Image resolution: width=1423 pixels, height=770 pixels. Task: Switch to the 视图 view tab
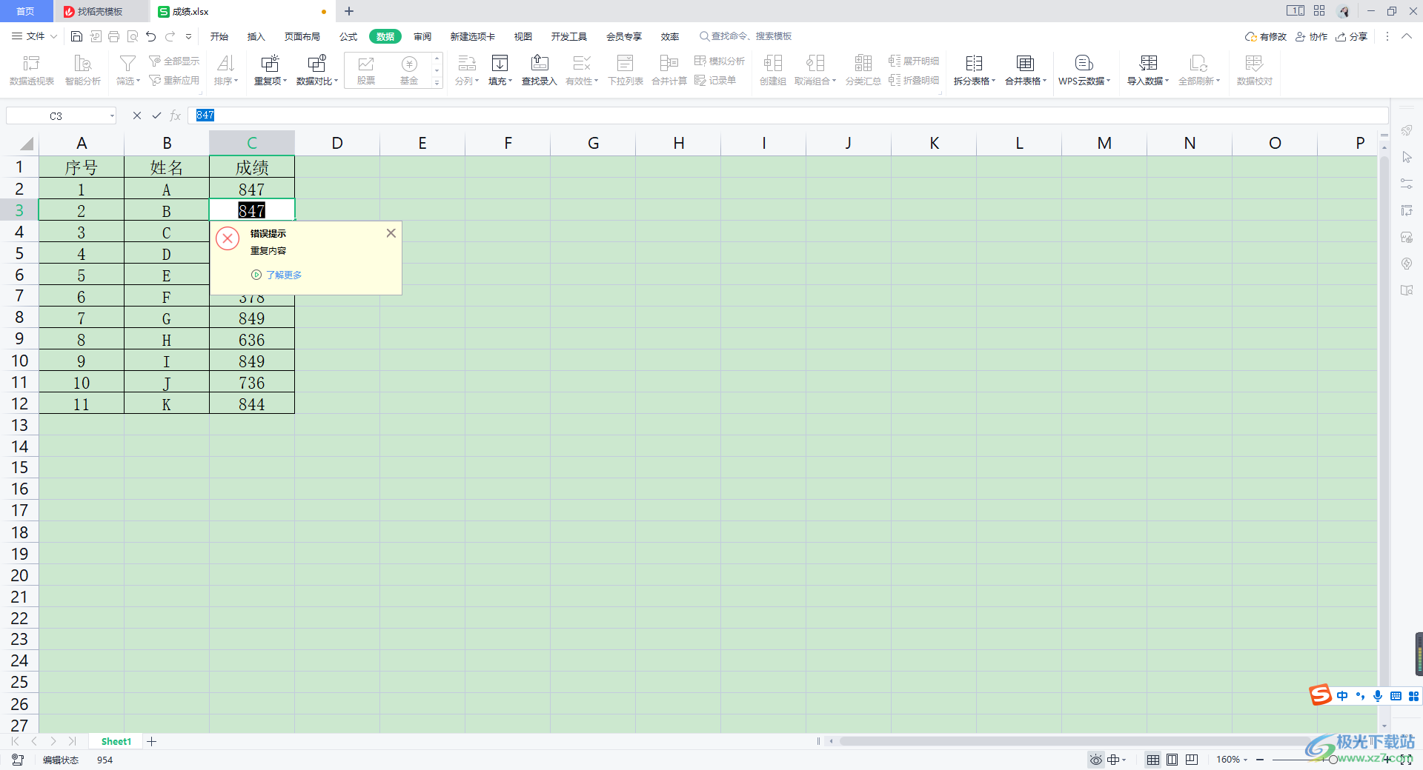pos(523,36)
